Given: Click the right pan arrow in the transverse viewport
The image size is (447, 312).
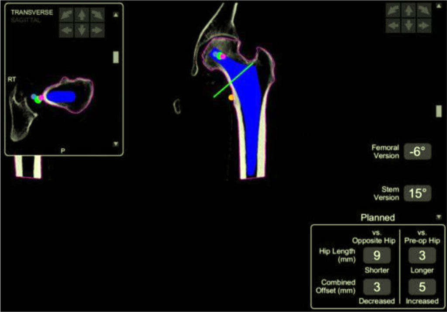Looking at the screenshot, I should pos(97,30).
